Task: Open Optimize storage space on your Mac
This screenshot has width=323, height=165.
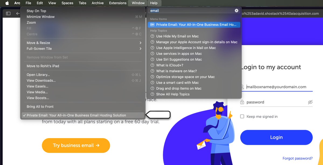Action: pyautogui.click(x=194, y=77)
